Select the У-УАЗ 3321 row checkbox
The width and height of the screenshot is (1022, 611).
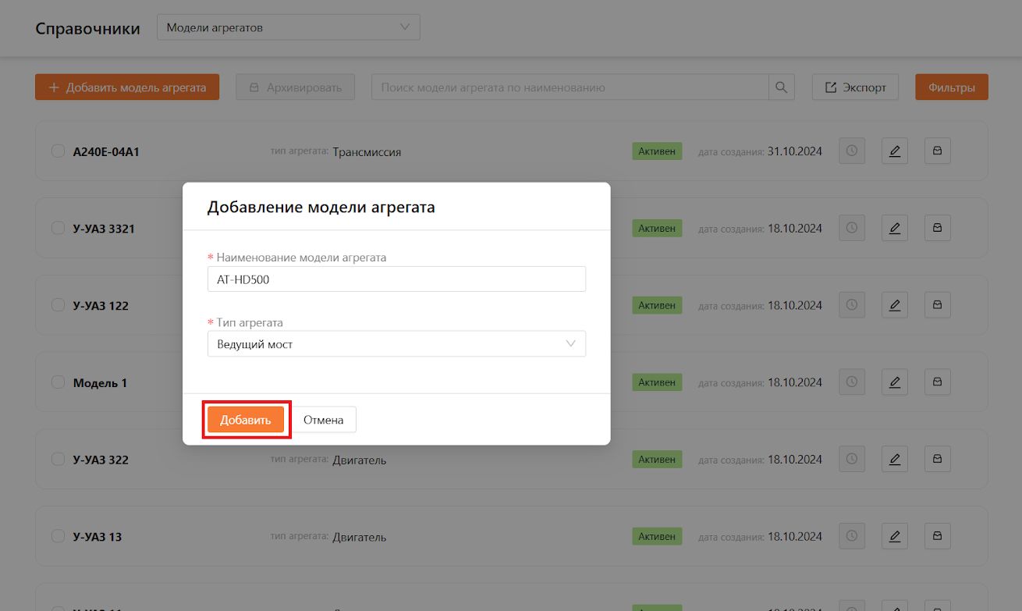coord(58,228)
